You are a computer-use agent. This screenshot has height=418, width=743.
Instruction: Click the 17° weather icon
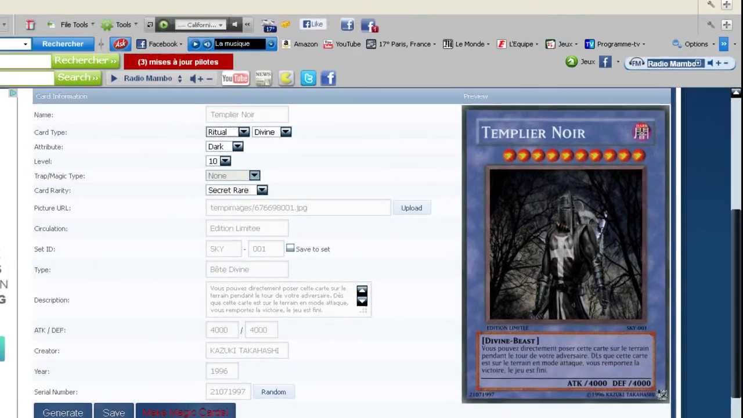point(269,25)
